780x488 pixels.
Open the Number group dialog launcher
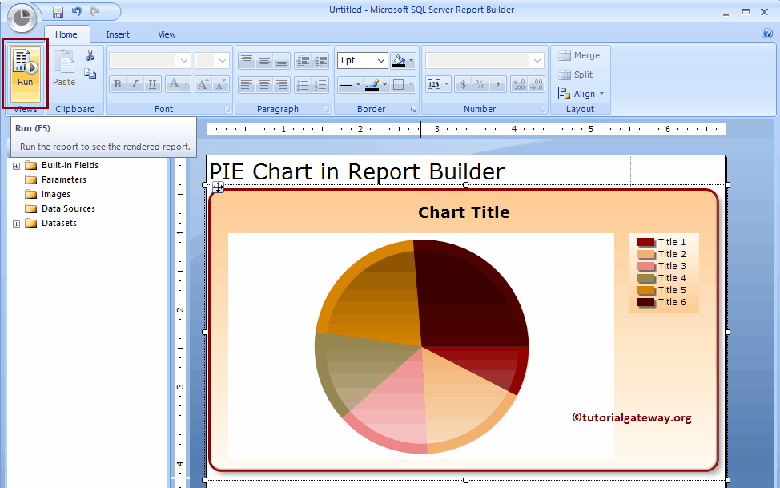point(543,110)
